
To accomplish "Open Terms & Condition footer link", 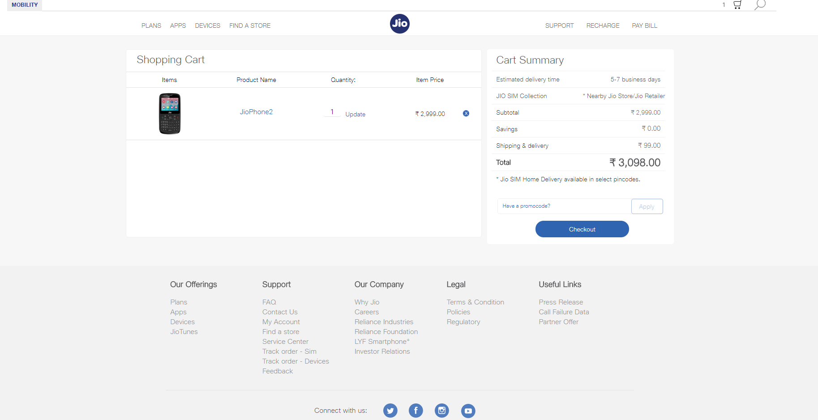I will coord(475,302).
